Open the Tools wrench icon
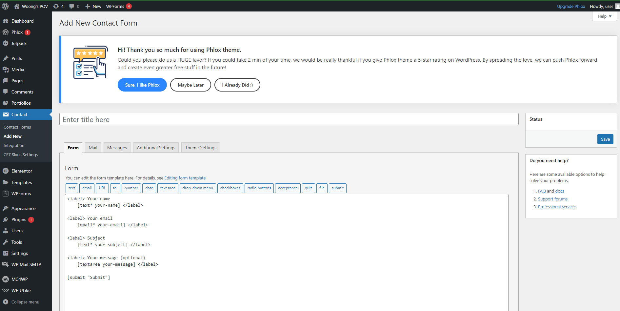This screenshot has height=311, width=620. (6, 242)
